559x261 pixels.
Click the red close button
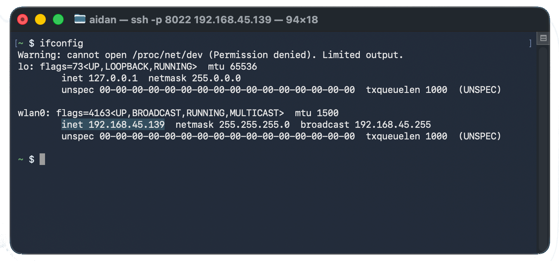23,19
